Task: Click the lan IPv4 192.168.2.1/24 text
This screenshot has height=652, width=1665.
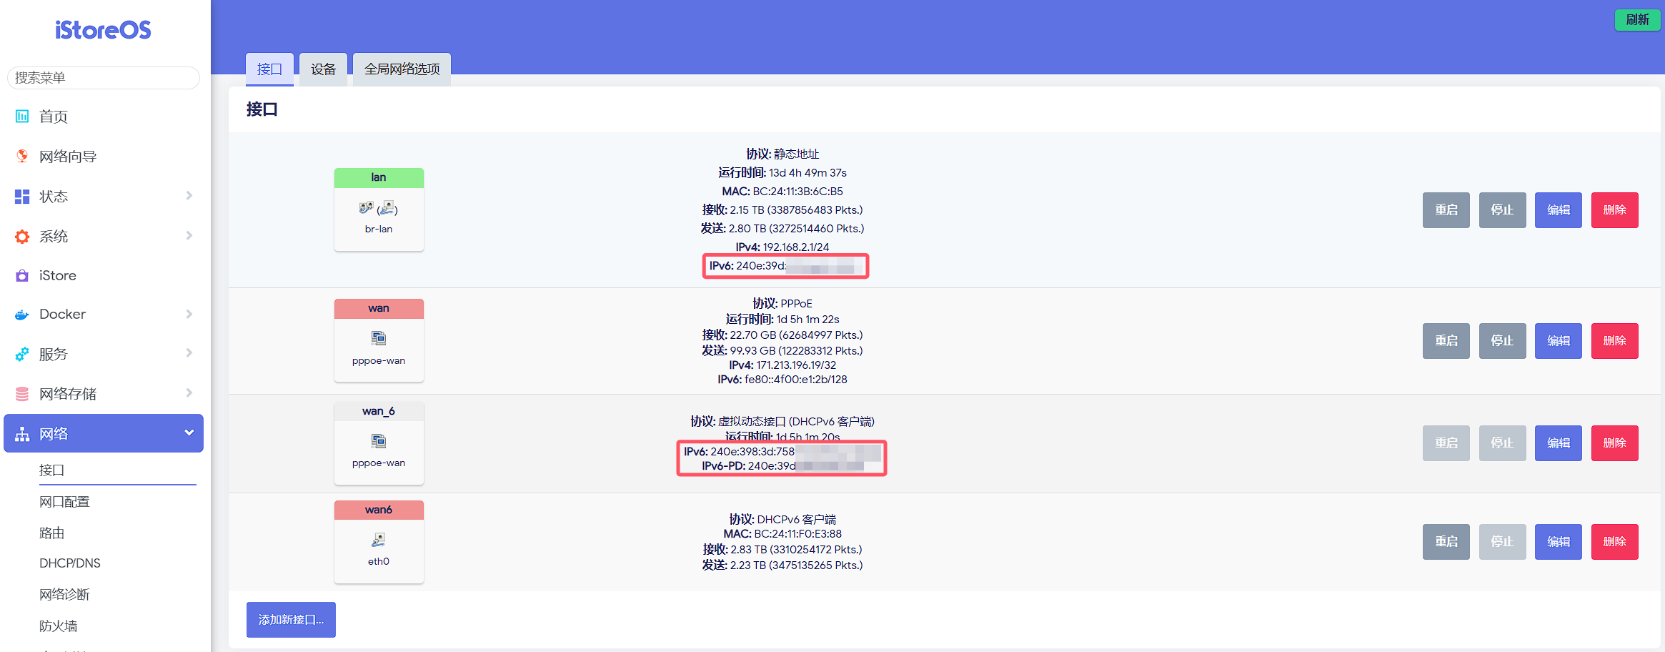Action: click(782, 247)
